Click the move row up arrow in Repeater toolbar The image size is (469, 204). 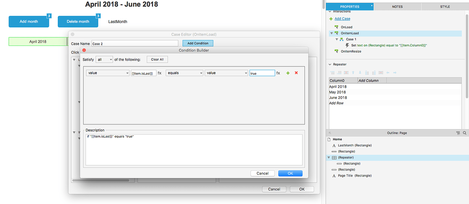tap(353, 73)
